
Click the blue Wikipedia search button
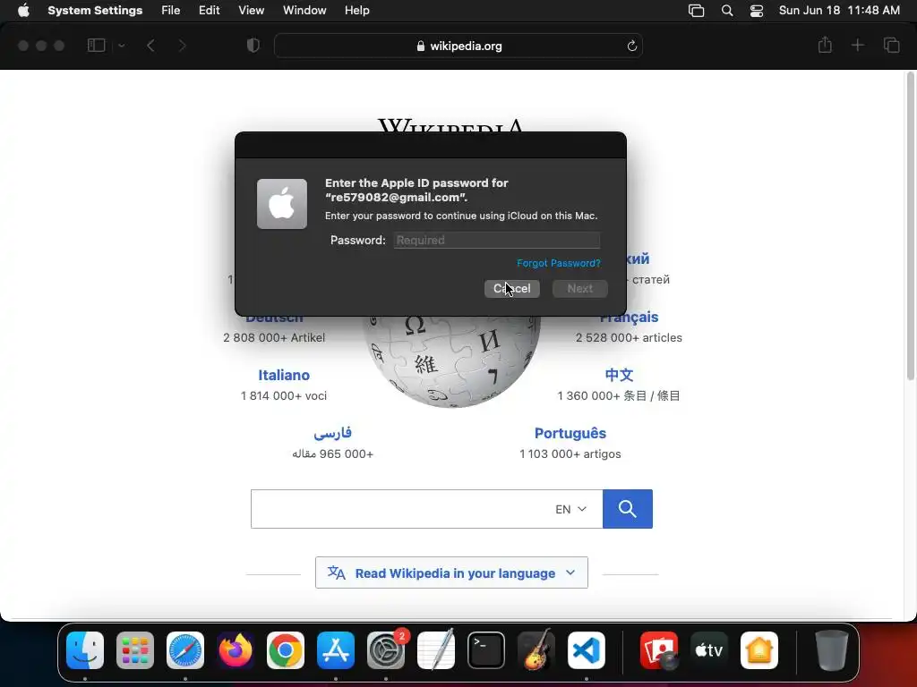pyautogui.click(x=628, y=509)
